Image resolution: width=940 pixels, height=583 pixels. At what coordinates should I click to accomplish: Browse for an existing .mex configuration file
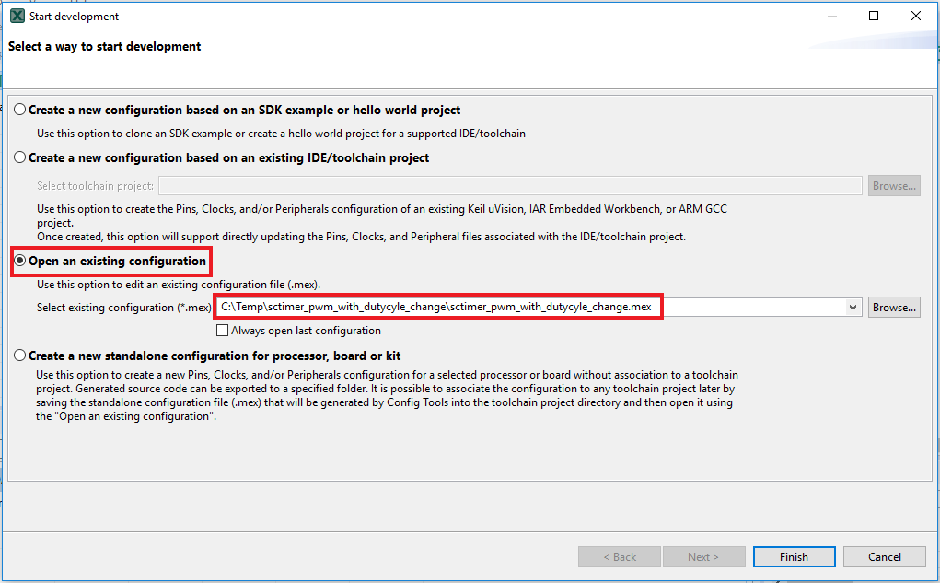tap(893, 308)
